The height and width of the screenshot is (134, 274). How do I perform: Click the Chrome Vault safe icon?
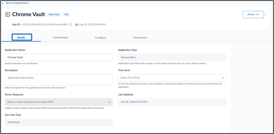click(x=8, y=14)
